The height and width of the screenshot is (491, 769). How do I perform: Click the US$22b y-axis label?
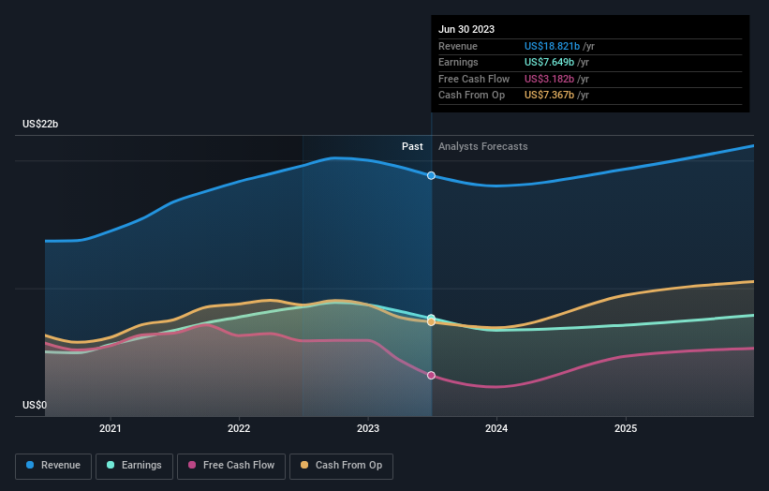click(x=40, y=124)
